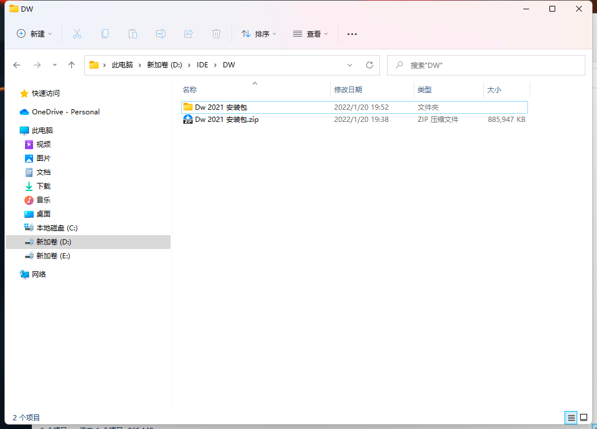
Task: Go back with the left arrow
Action: [17, 65]
